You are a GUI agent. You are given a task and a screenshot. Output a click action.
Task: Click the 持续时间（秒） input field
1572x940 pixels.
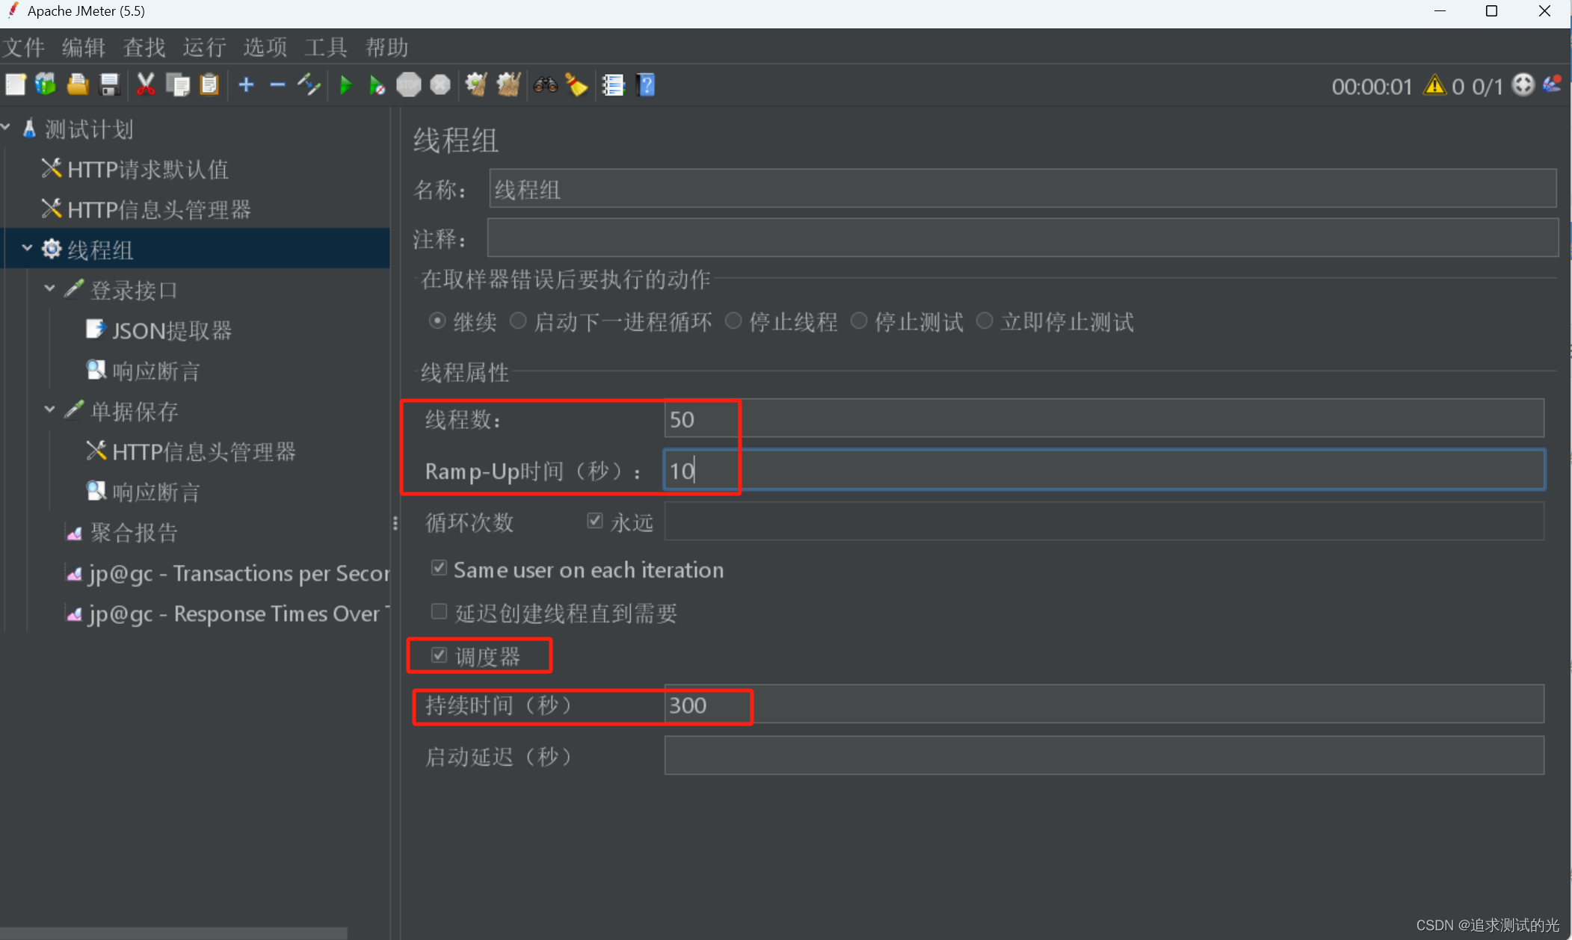(x=1104, y=704)
